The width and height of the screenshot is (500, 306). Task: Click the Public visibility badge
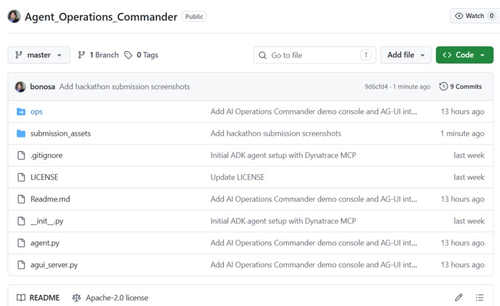[194, 17]
